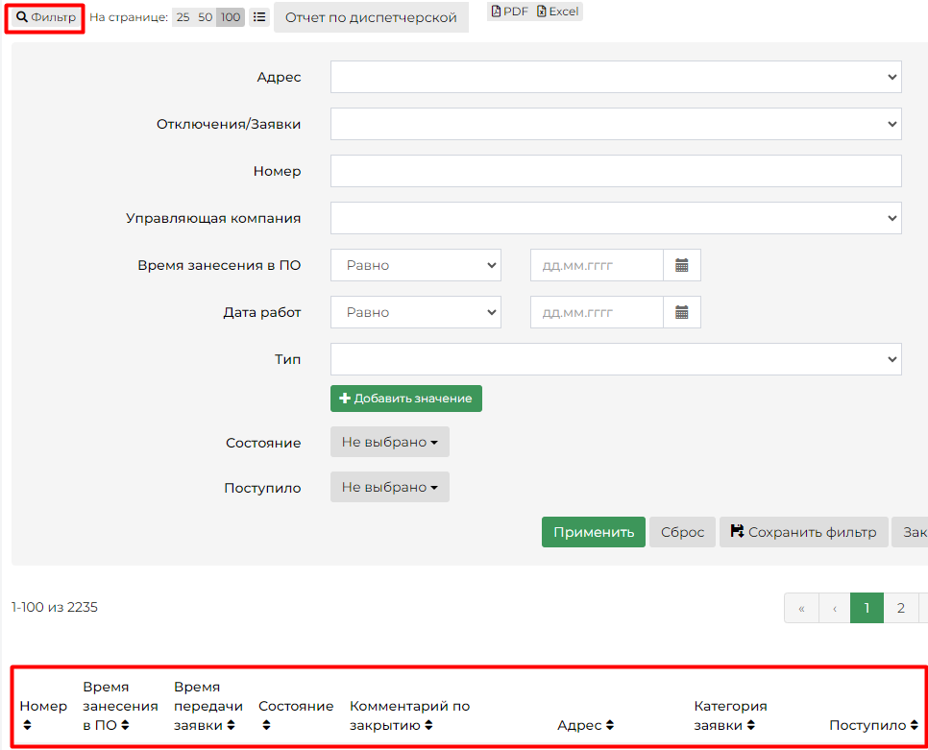
Task: Go to page 2 of results
Action: [x=900, y=608]
